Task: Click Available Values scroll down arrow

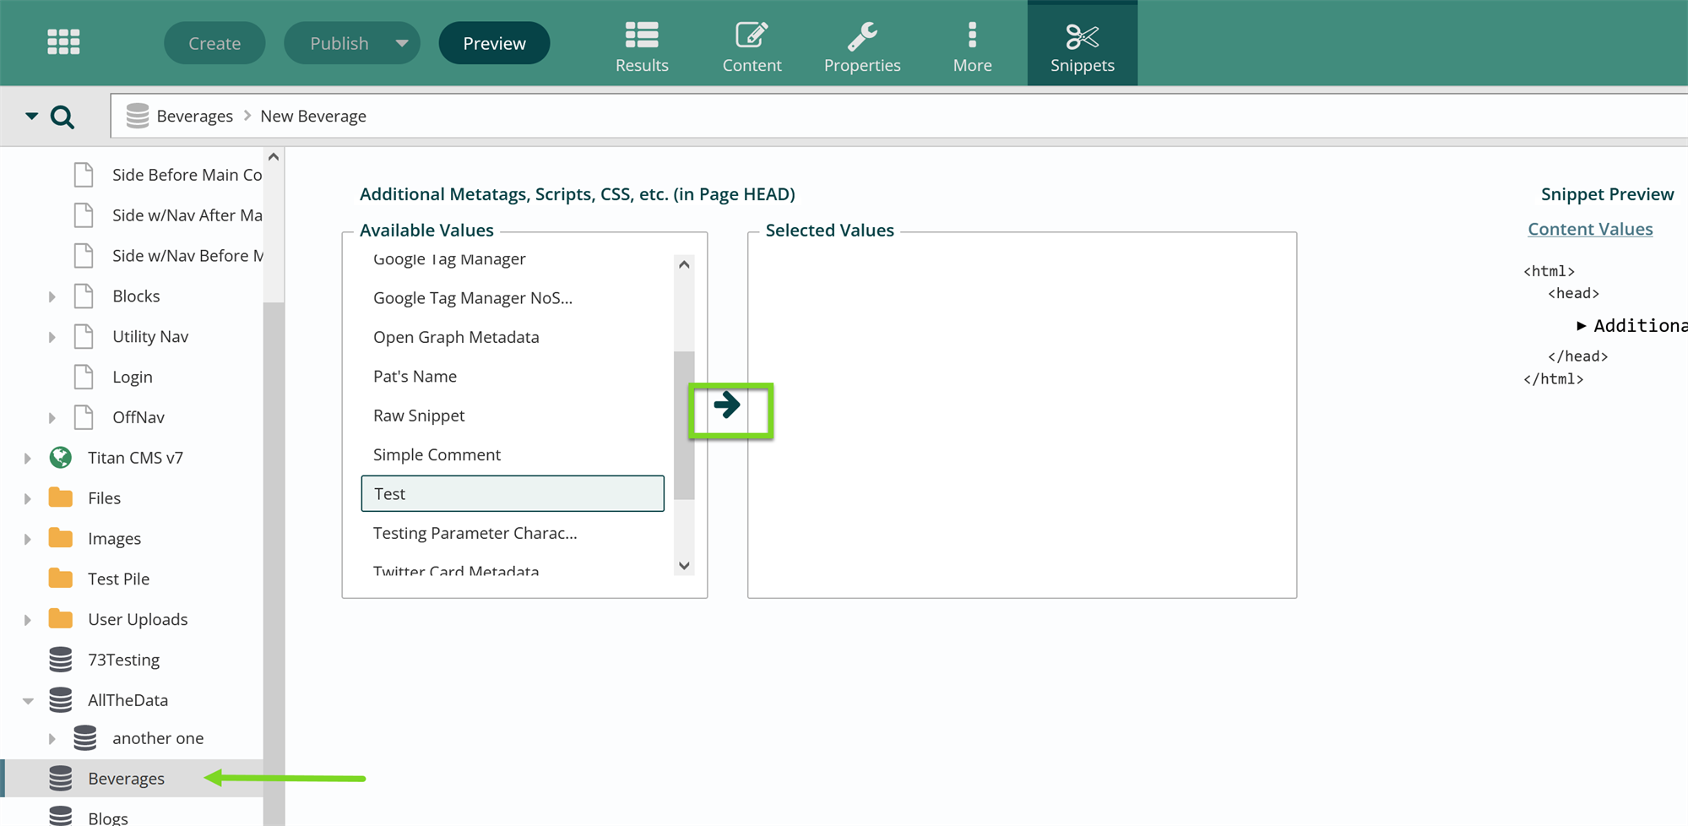Action: coord(684,565)
